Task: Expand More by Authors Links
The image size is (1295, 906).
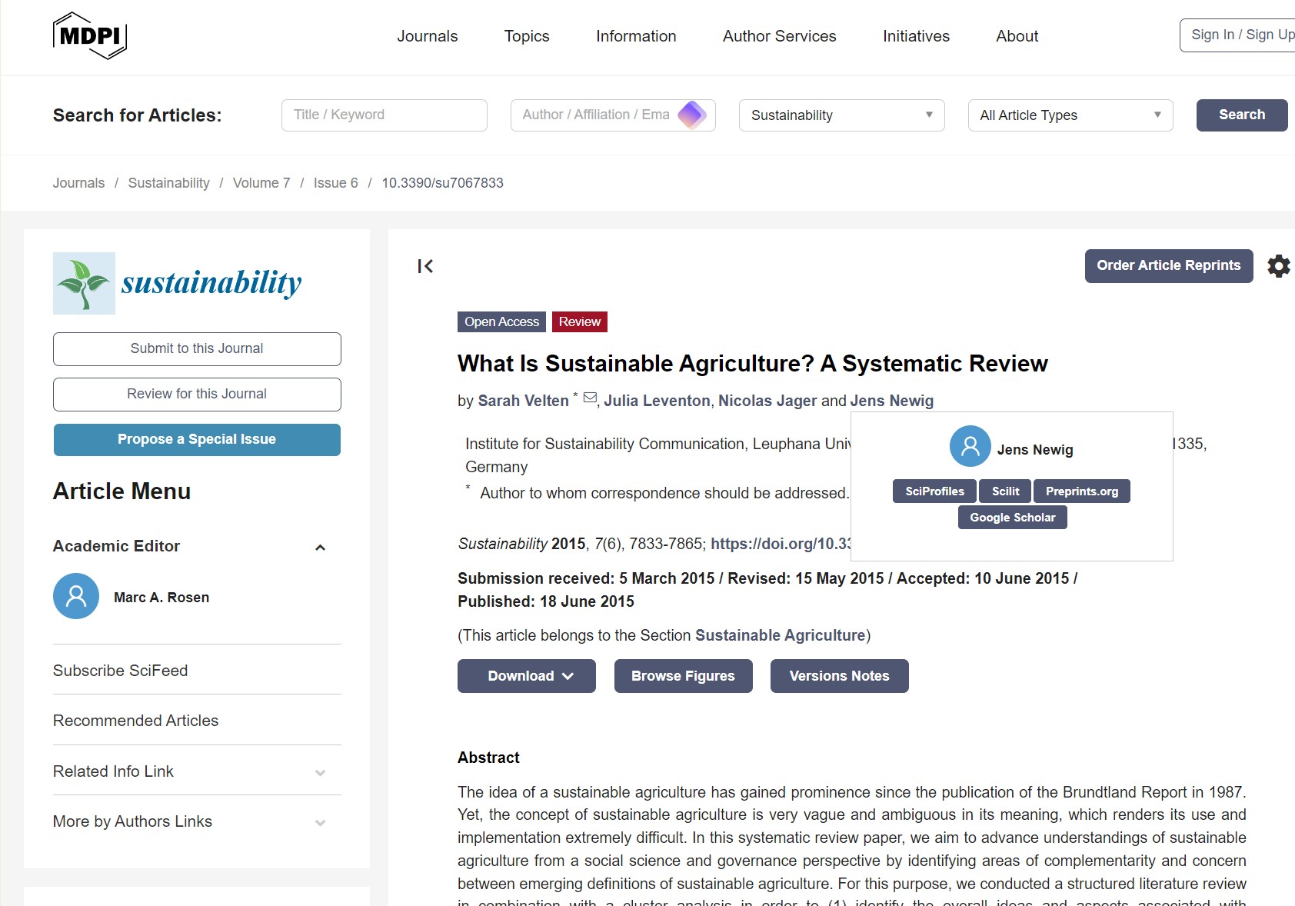Action: click(x=320, y=822)
